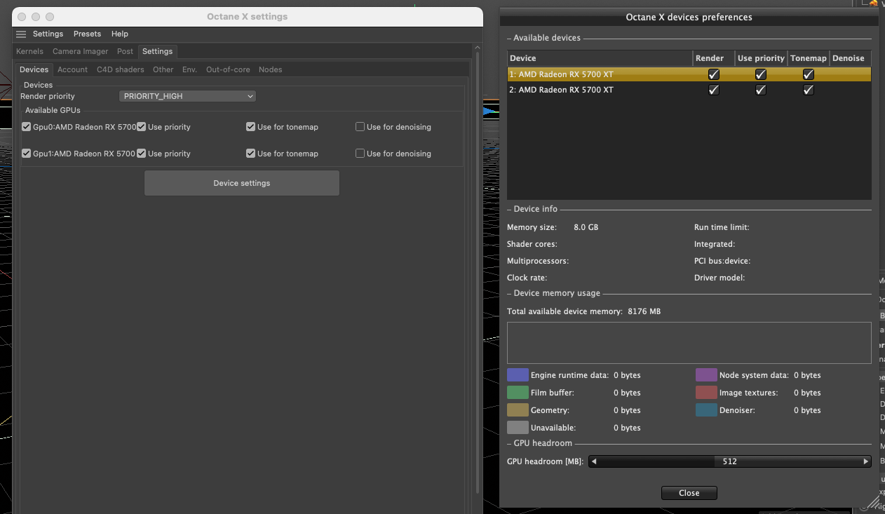This screenshot has height=514, width=885.
Task: Toggle Use priority for Gpu0
Action: pos(142,127)
